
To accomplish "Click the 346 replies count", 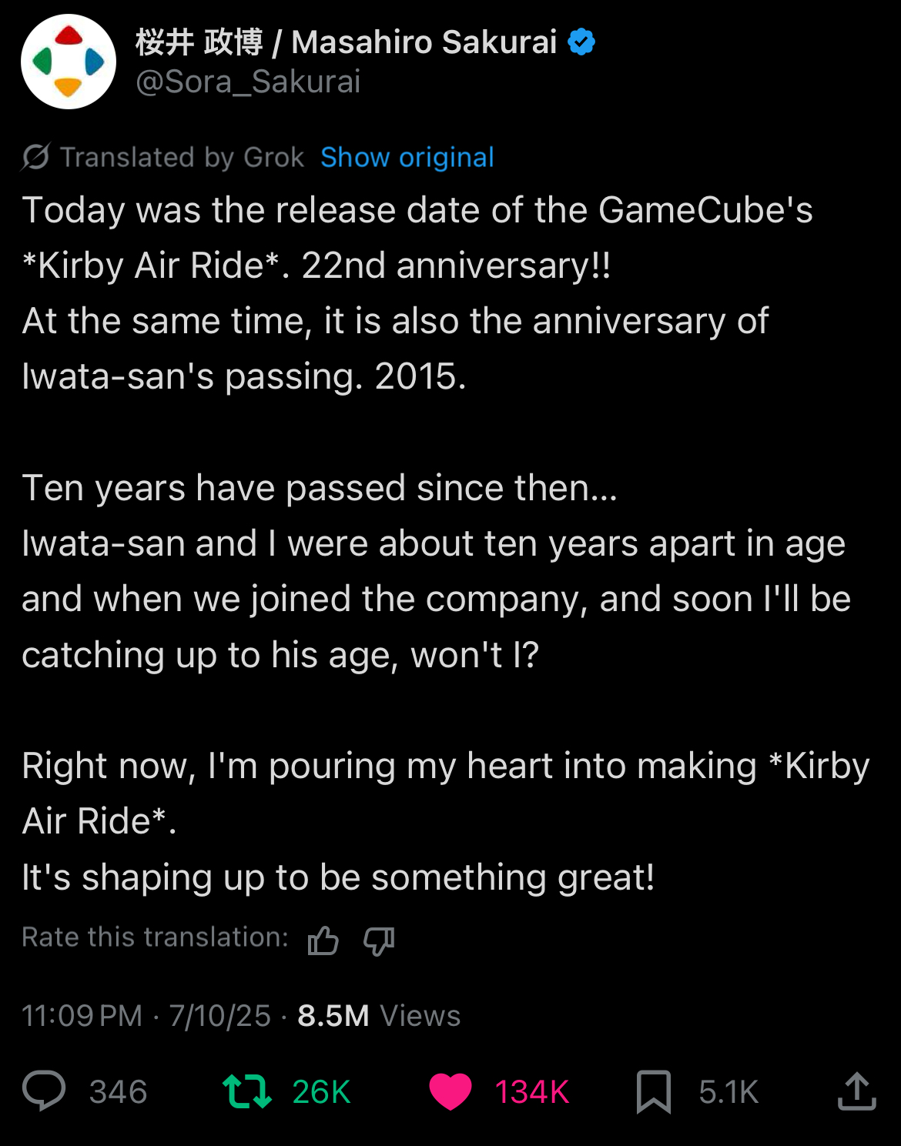I will click(x=118, y=1091).
